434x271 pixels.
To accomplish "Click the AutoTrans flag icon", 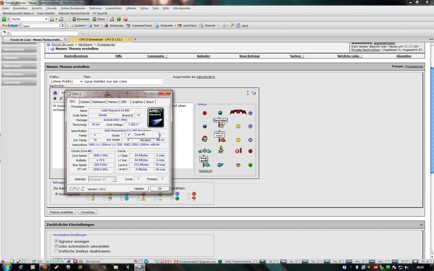I will coord(180,26).
